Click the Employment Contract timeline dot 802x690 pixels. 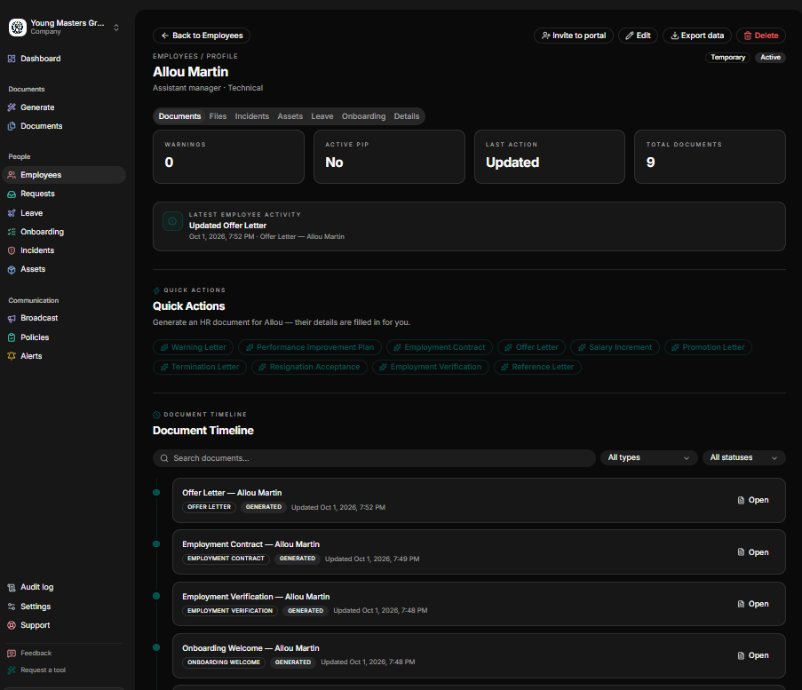(156, 544)
